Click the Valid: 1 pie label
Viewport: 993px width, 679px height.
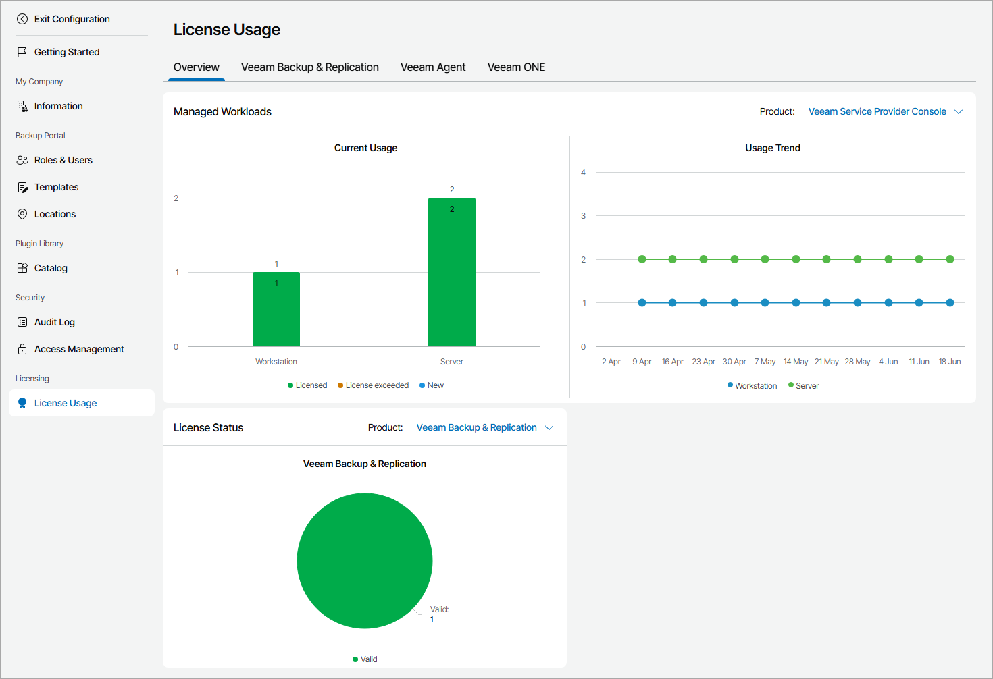click(439, 614)
